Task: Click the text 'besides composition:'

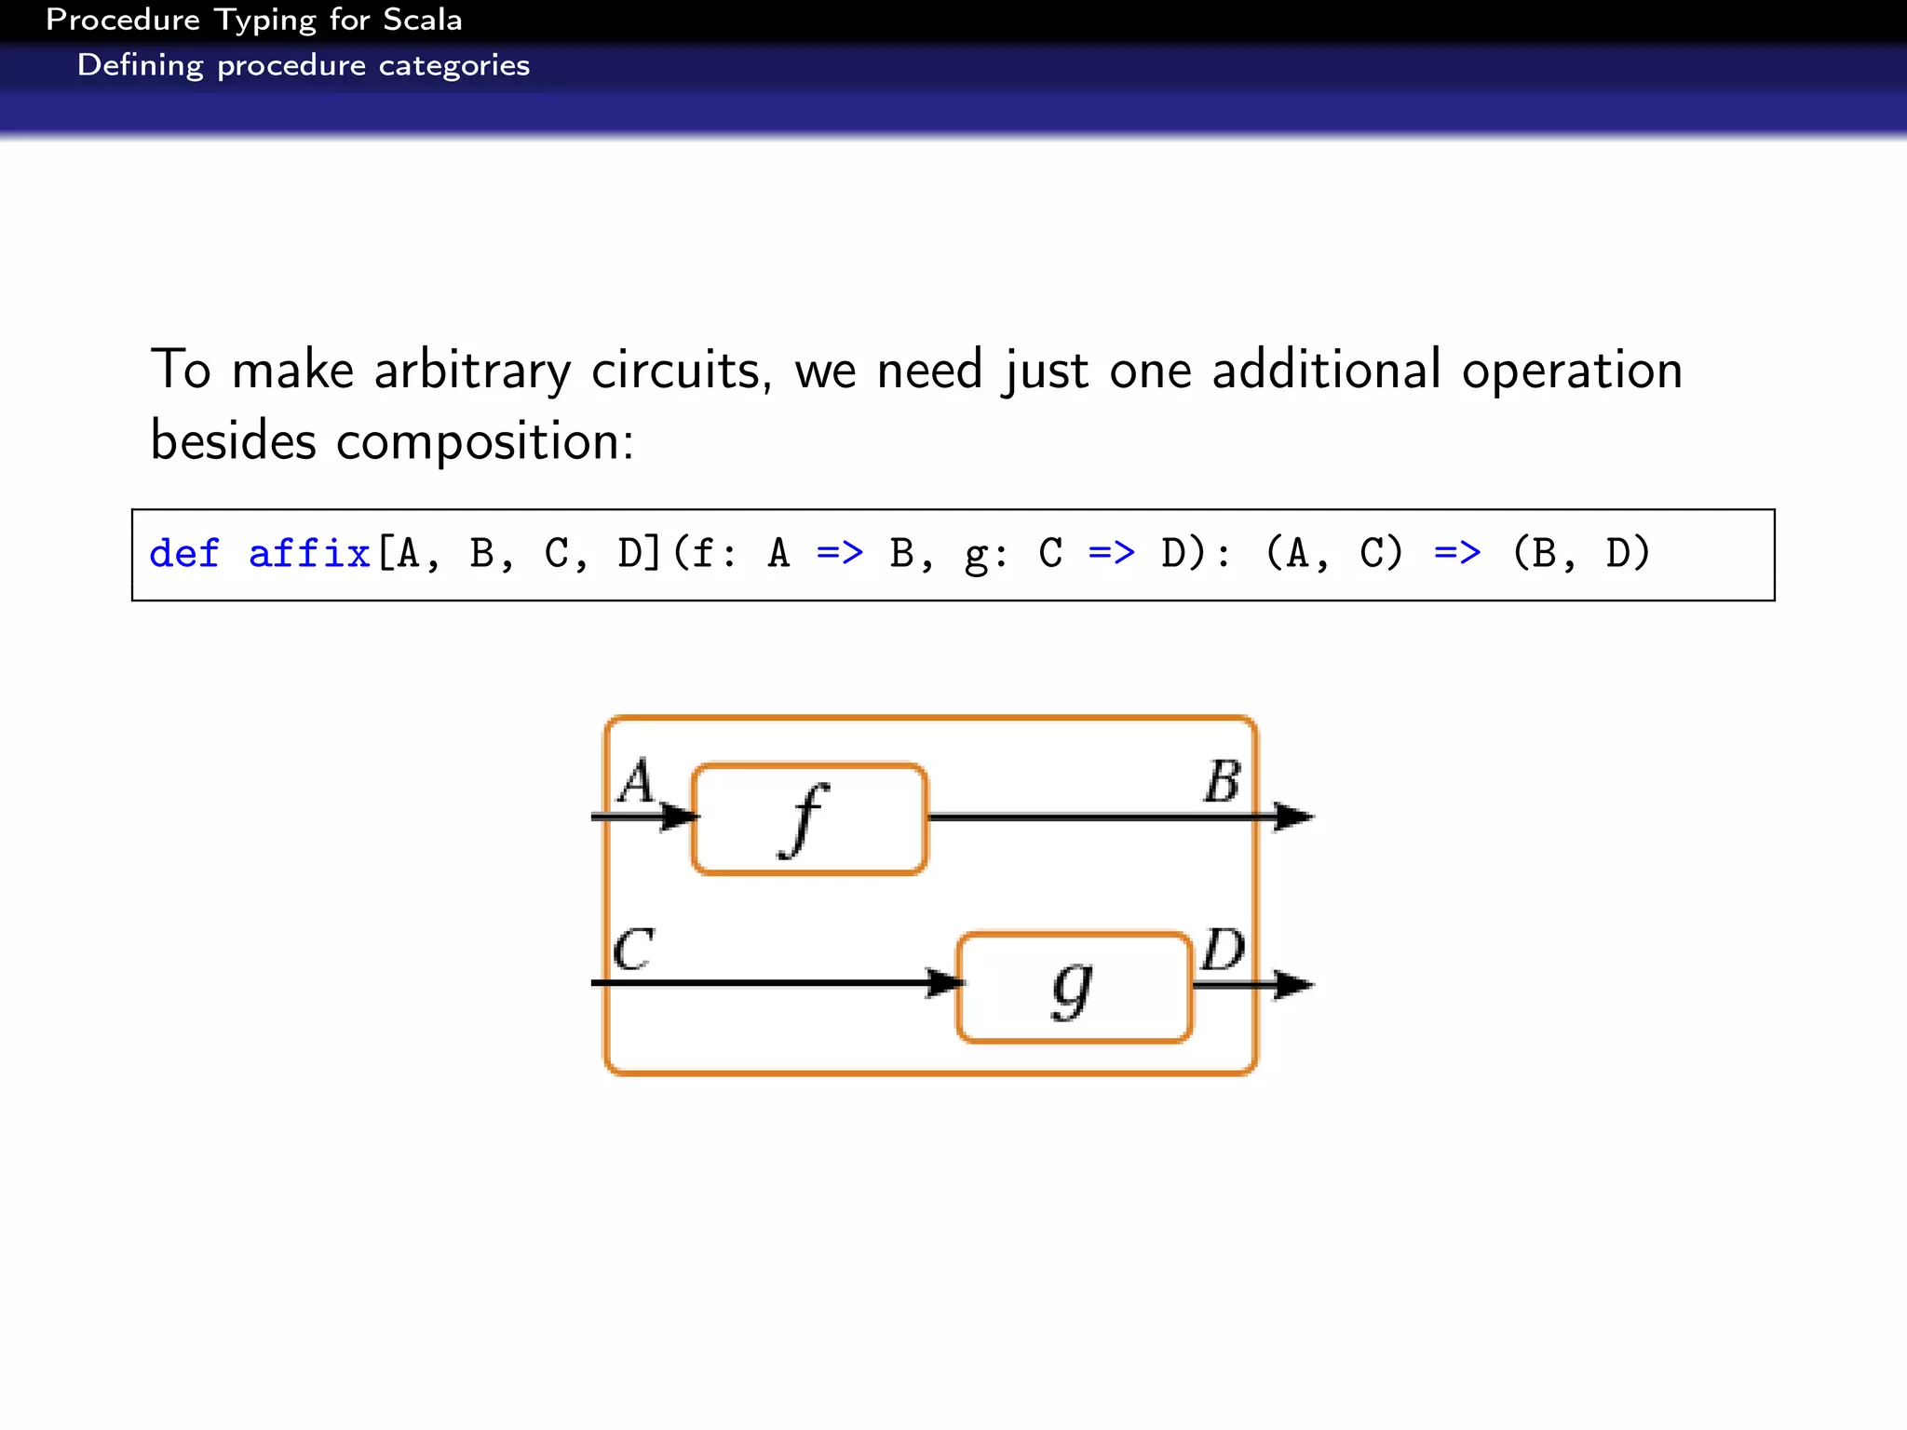Action: [x=391, y=440]
